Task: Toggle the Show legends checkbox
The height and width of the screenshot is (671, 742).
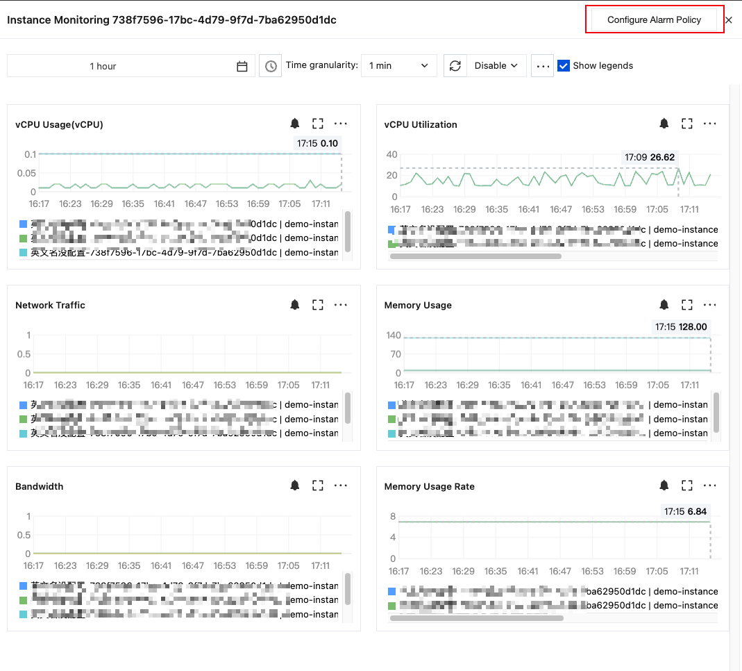Action: (x=563, y=66)
